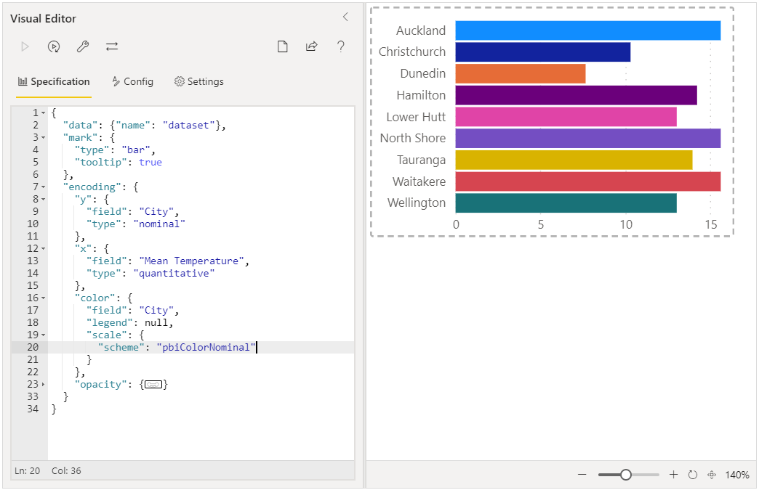Reset zoom with the circular arrow icon
This screenshot has height=490, width=759.
tap(693, 475)
